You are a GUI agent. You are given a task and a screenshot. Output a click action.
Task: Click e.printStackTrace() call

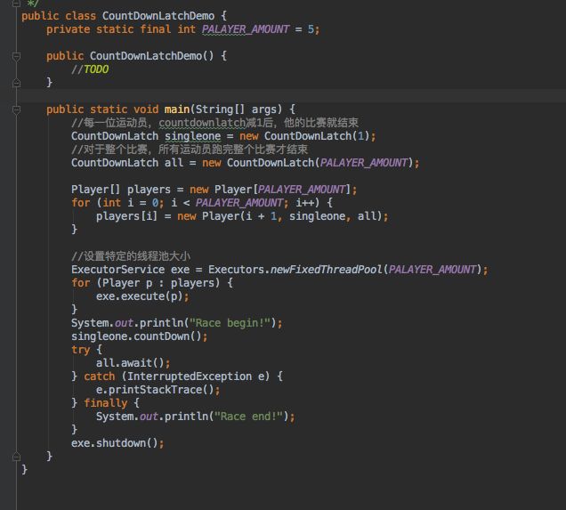coord(158,390)
